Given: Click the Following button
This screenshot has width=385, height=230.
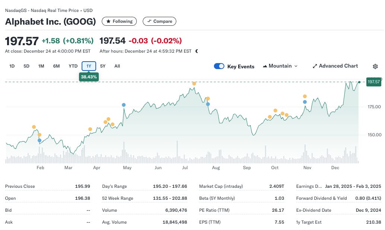Looking at the screenshot, I should pos(119,21).
